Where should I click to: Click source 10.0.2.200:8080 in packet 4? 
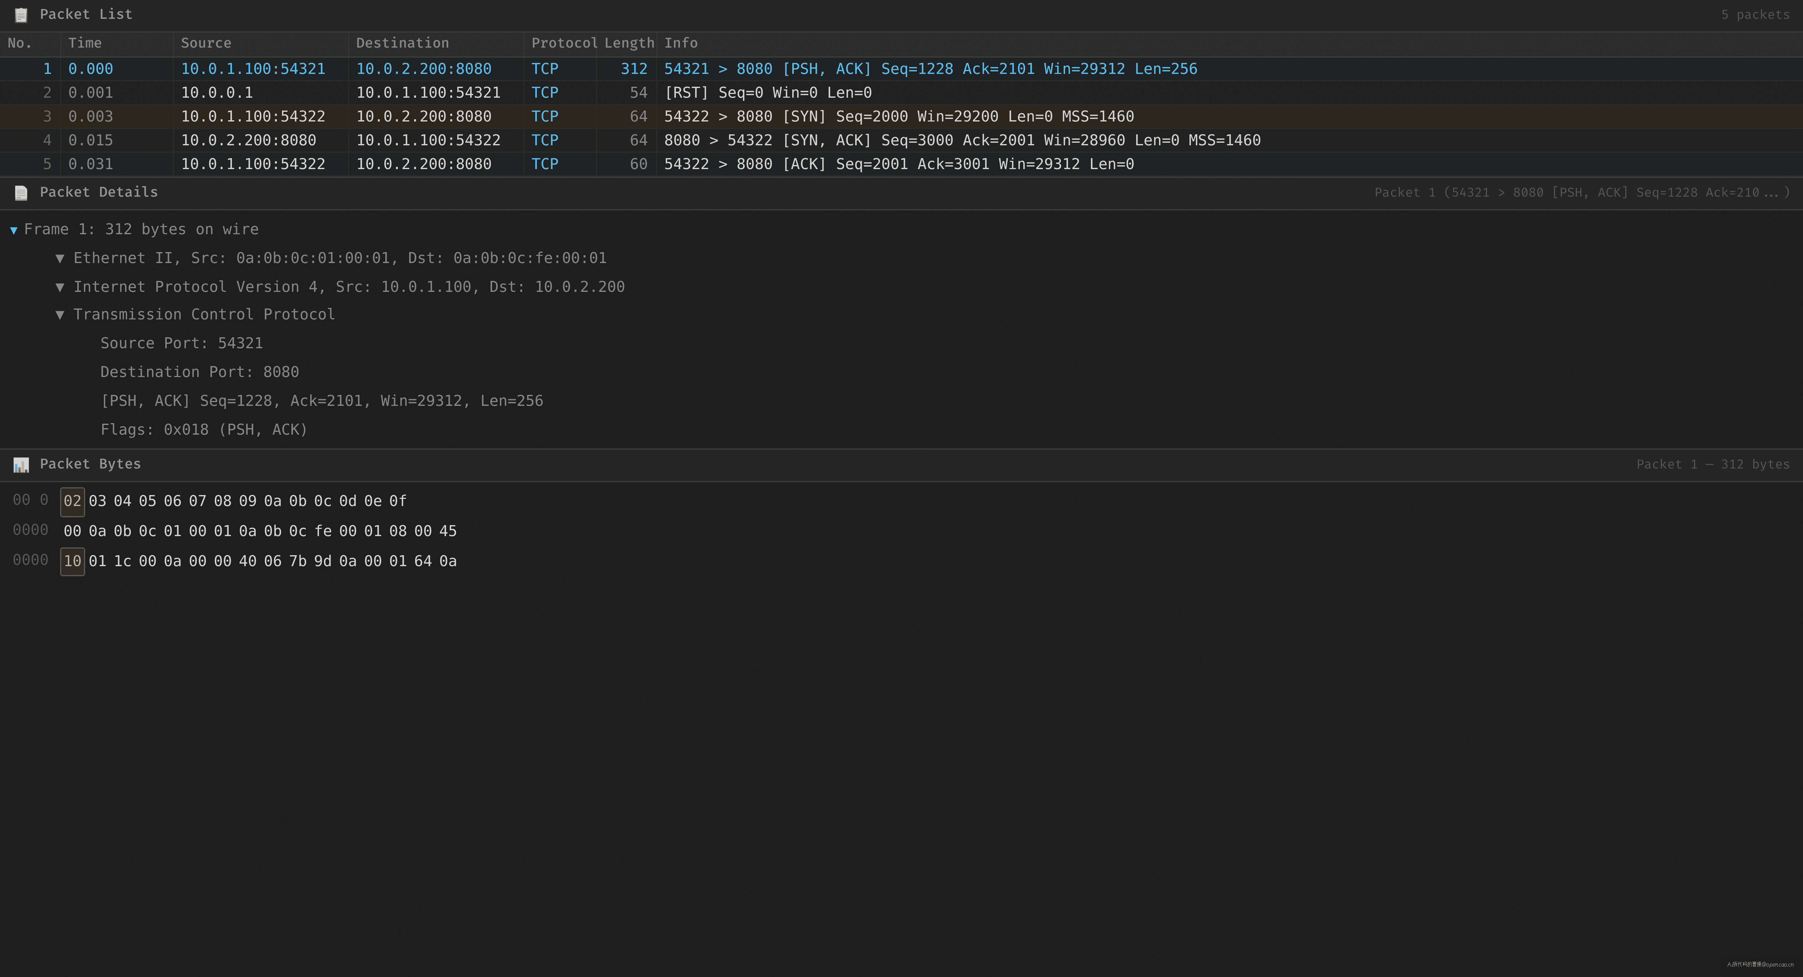click(249, 140)
